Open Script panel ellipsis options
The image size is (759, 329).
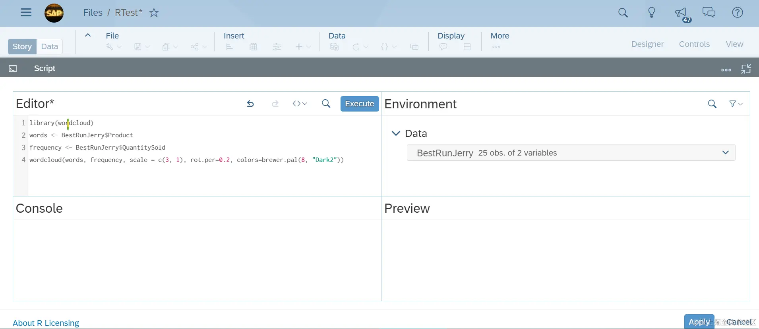726,69
